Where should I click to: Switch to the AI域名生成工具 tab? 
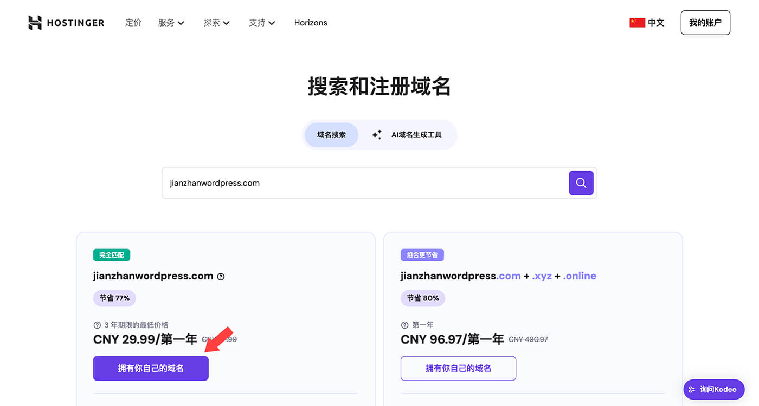(x=408, y=135)
